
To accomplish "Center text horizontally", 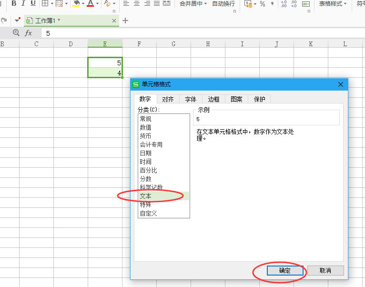I will pos(137,3).
